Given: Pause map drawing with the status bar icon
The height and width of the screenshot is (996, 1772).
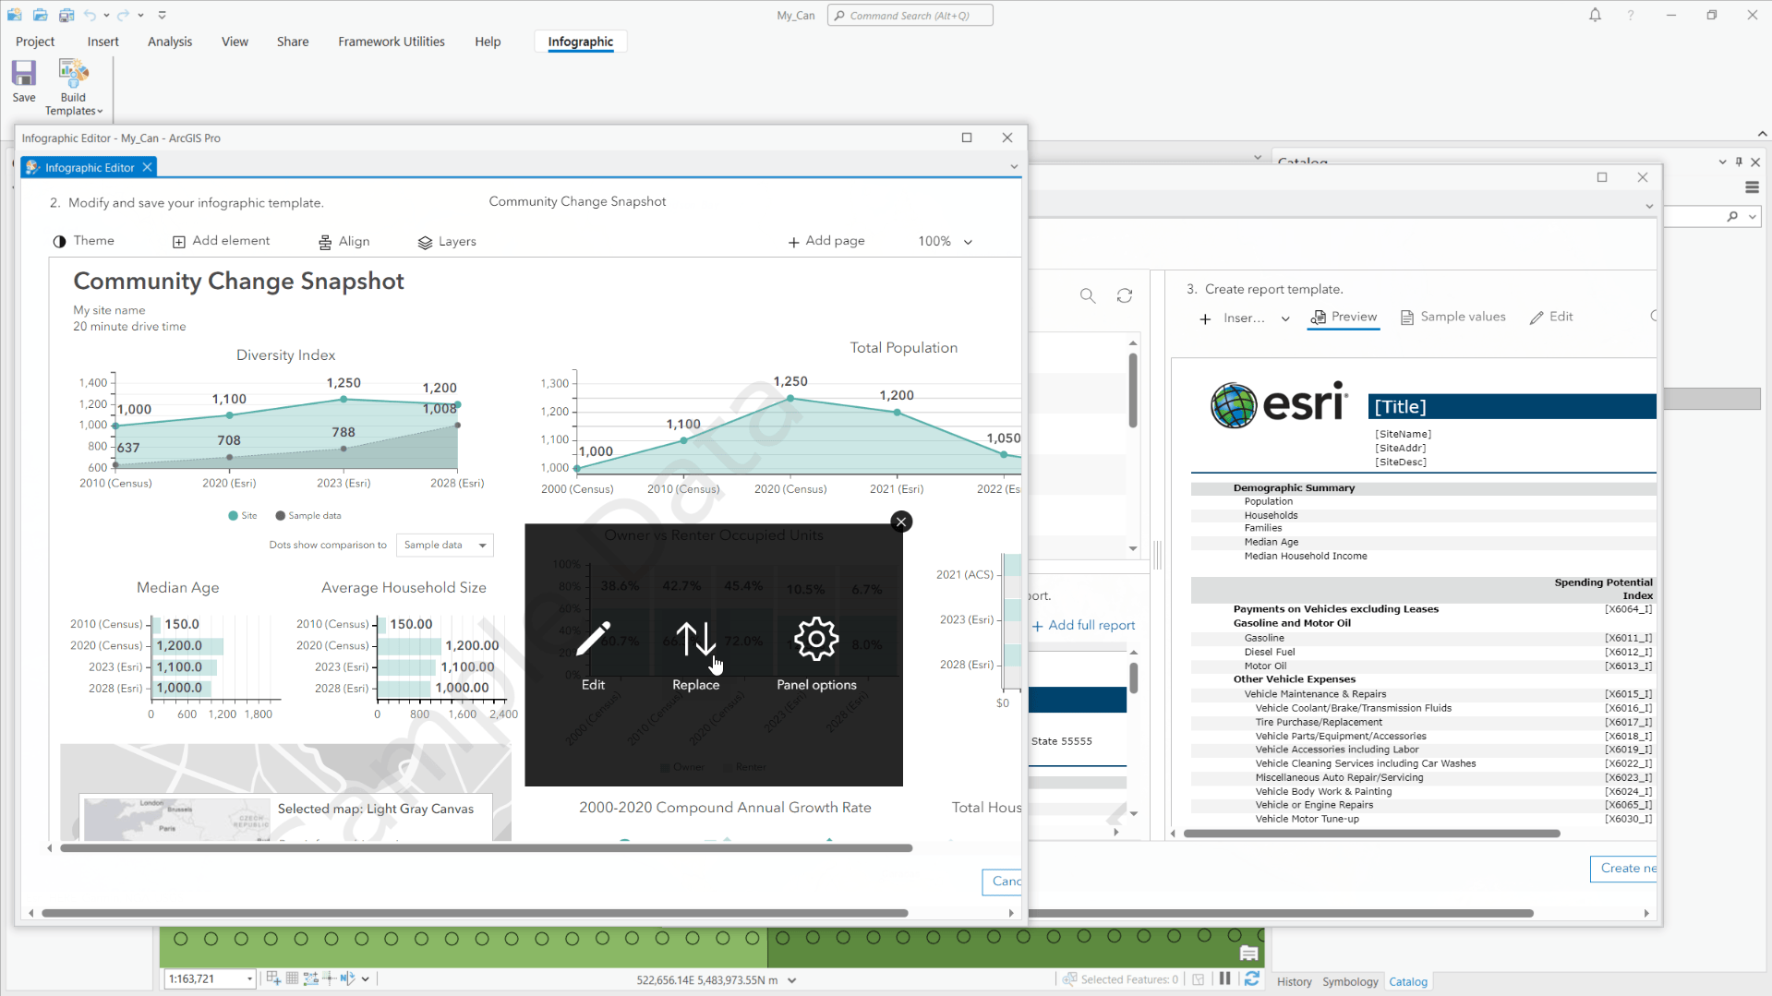Looking at the screenshot, I should (1224, 979).
